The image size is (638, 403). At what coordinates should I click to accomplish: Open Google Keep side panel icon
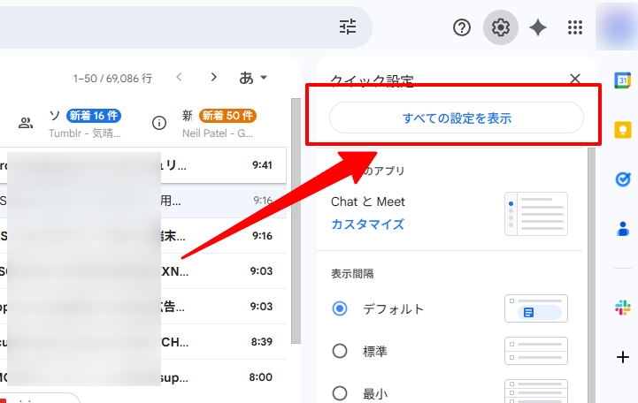[x=623, y=130]
